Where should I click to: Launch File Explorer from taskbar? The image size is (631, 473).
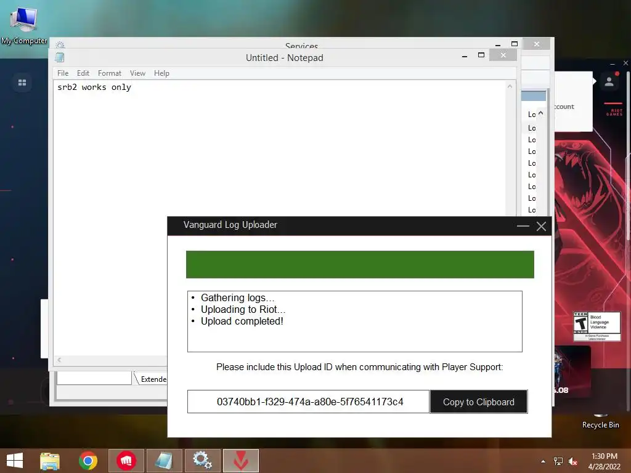click(50, 461)
